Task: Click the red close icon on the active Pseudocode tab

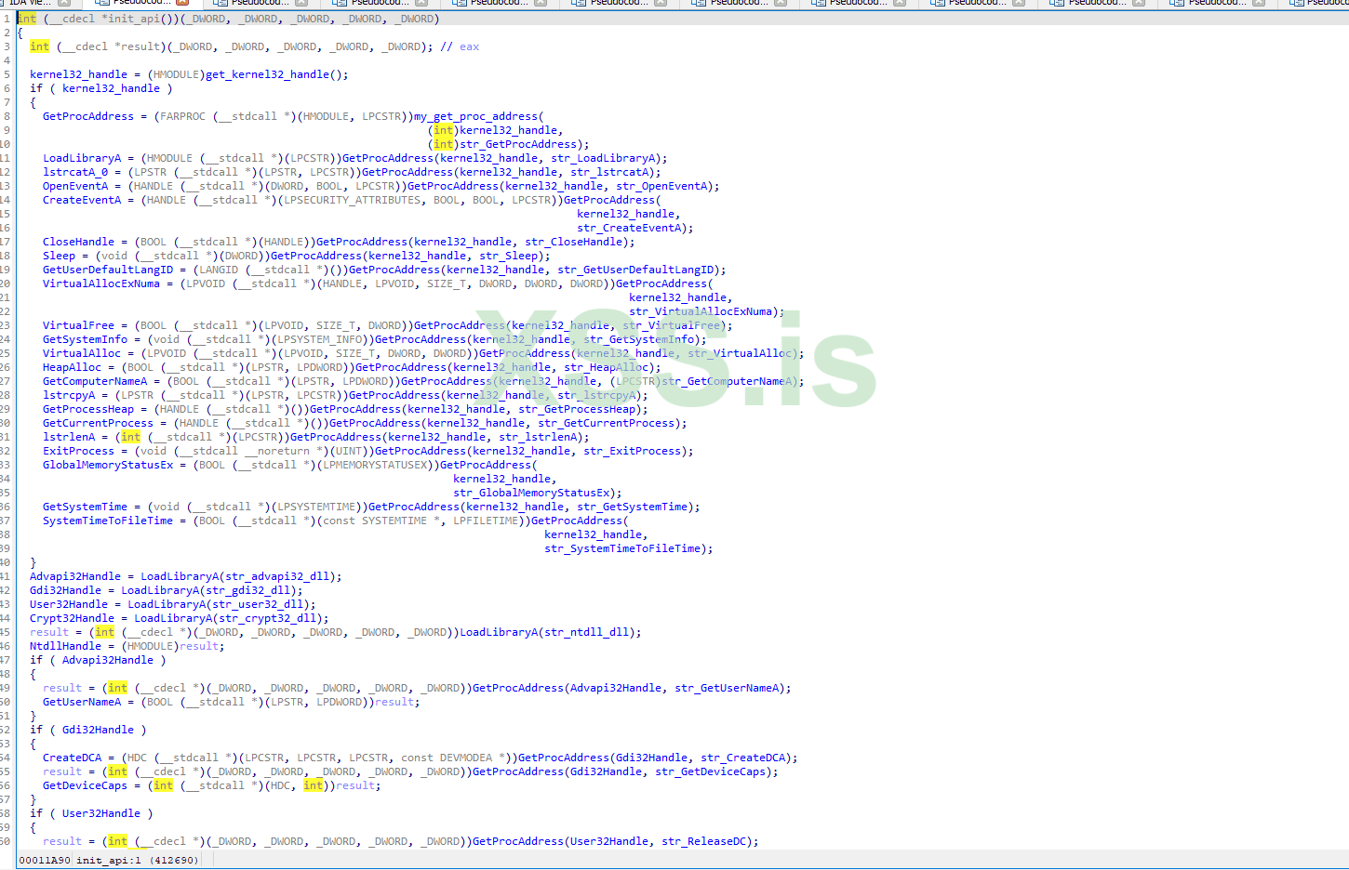Action: tap(180, 5)
